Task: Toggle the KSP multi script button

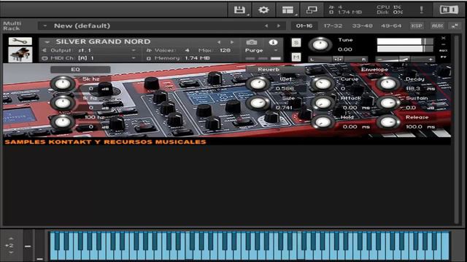Action: (x=417, y=26)
